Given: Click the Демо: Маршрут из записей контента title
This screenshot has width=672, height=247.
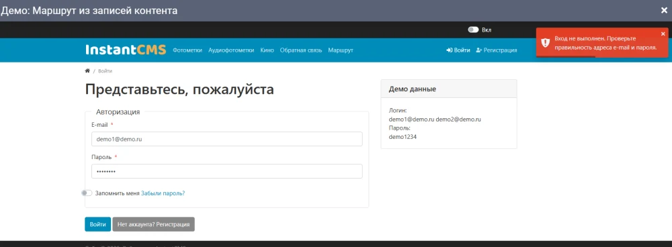Looking at the screenshot, I should coord(89,11).
